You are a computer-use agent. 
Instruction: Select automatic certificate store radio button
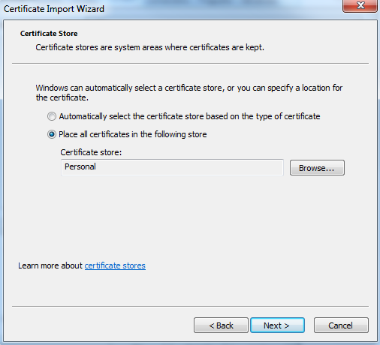pos(52,116)
